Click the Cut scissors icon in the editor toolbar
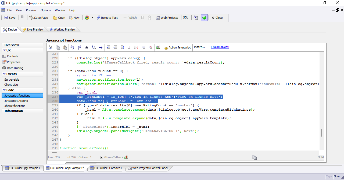Screen dimensions: 344x180 pos(51,47)
